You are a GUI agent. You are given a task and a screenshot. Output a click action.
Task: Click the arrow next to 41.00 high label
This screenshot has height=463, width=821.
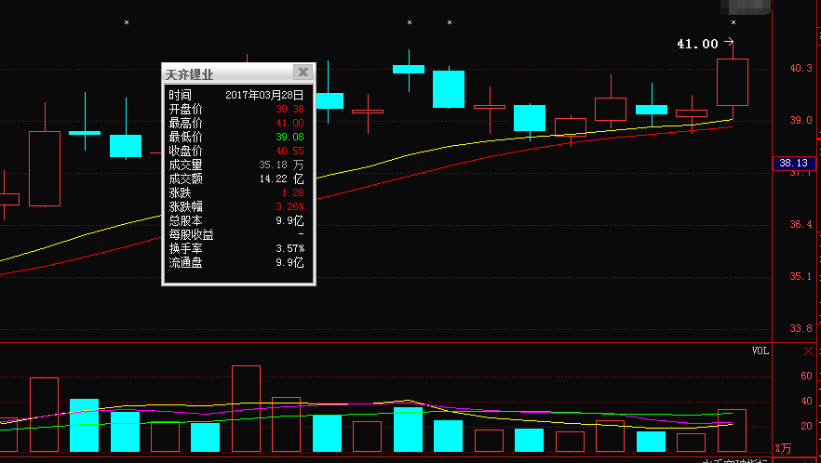(729, 42)
